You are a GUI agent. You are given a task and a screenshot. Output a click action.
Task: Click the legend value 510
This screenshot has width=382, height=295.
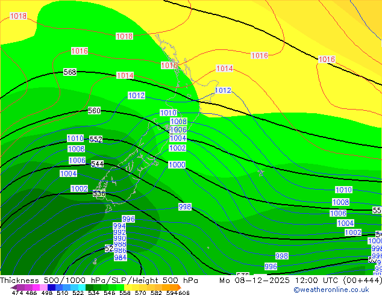coord(61,293)
